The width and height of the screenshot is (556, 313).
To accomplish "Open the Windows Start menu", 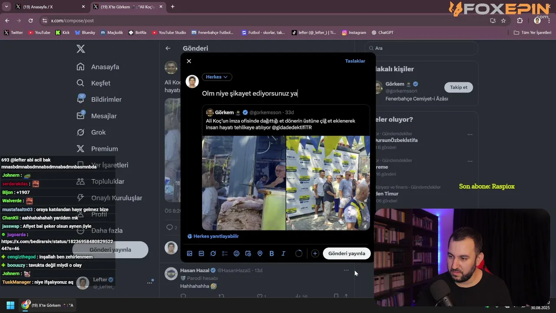I will tap(10, 305).
